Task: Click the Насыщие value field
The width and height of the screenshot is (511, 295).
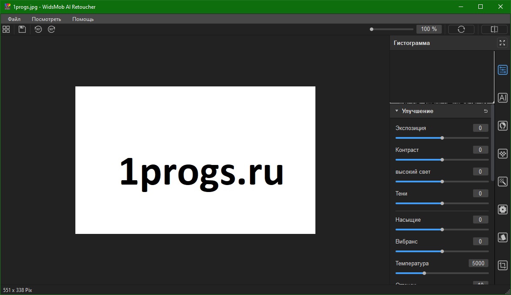Action: coord(481,220)
